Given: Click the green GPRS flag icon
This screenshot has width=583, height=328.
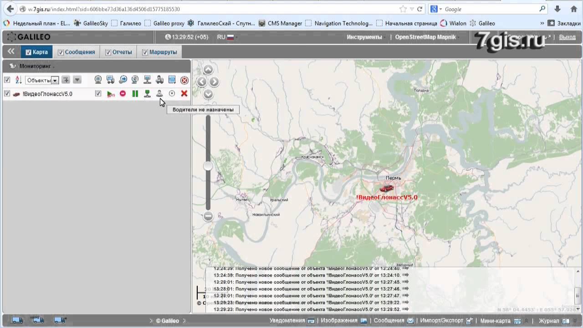Looking at the screenshot, I should click(x=111, y=94).
